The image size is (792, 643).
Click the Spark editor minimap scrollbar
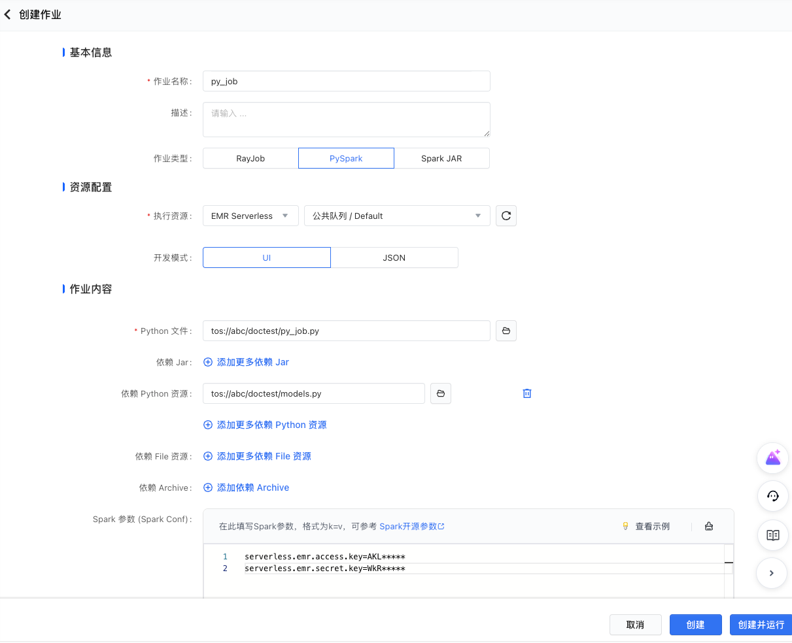[729, 570]
